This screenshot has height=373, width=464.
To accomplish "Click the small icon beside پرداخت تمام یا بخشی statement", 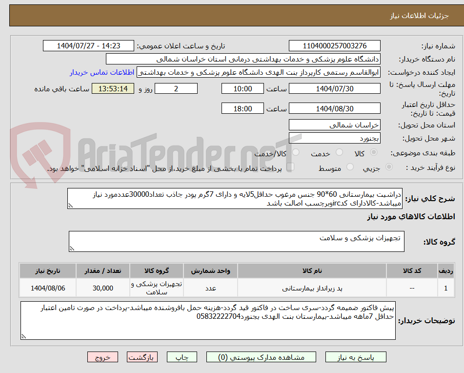I will [291, 166].
